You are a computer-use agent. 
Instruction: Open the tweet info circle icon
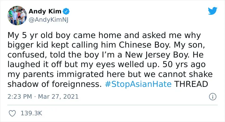pos(212,97)
